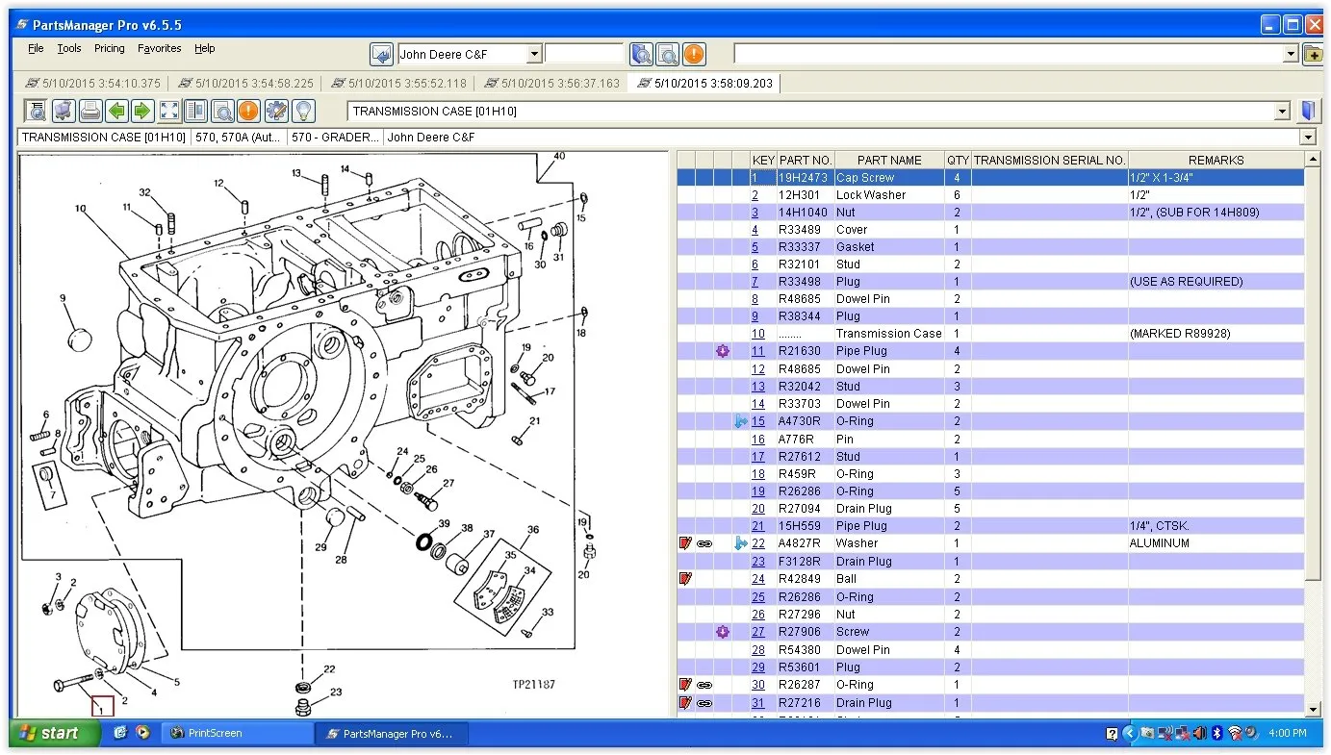Screen dimensions: 1331x755
Task: Click the empty search field beside catalog dropdown
Action: point(585,55)
